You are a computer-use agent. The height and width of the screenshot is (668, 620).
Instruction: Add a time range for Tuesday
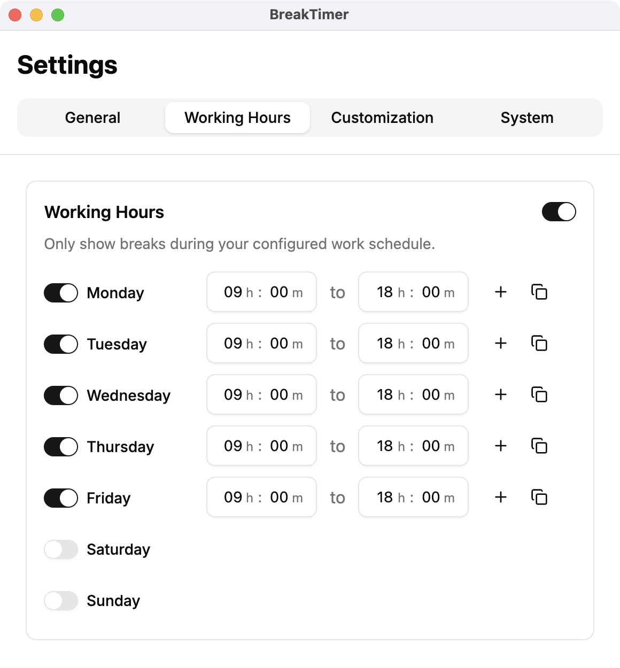tap(501, 343)
